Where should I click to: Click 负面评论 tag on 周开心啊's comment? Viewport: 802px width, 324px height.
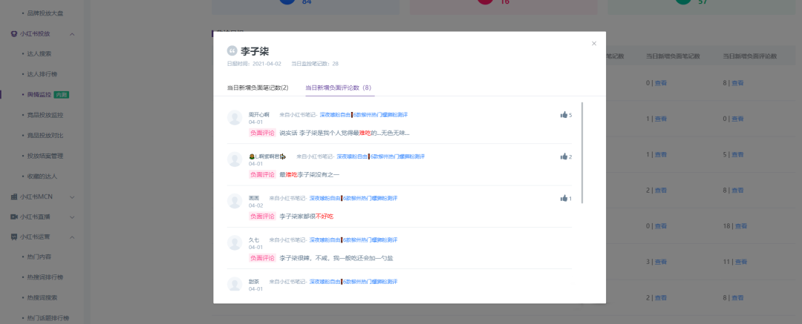pos(262,133)
